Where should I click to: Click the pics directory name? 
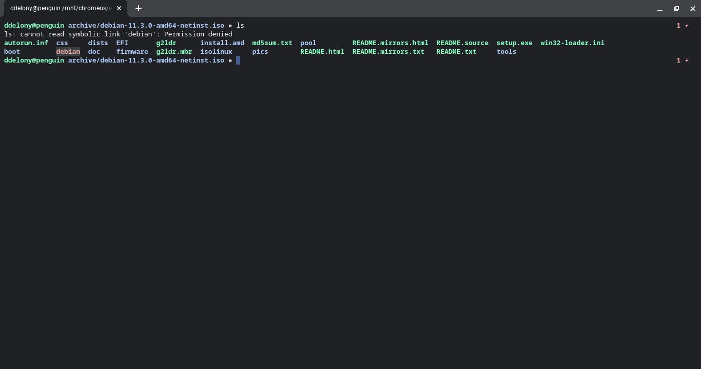click(260, 52)
